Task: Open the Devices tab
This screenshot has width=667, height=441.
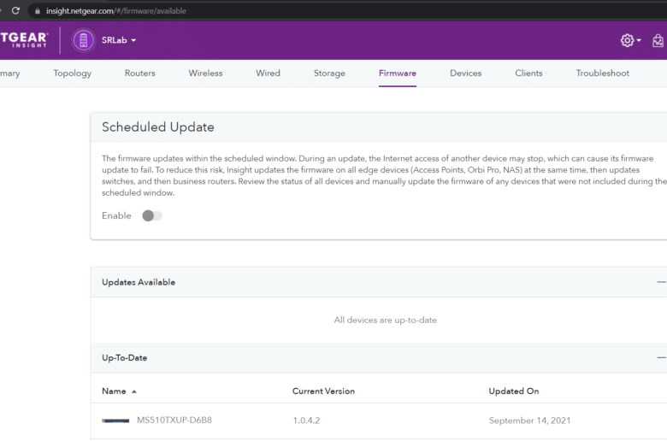Action: [x=466, y=73]
